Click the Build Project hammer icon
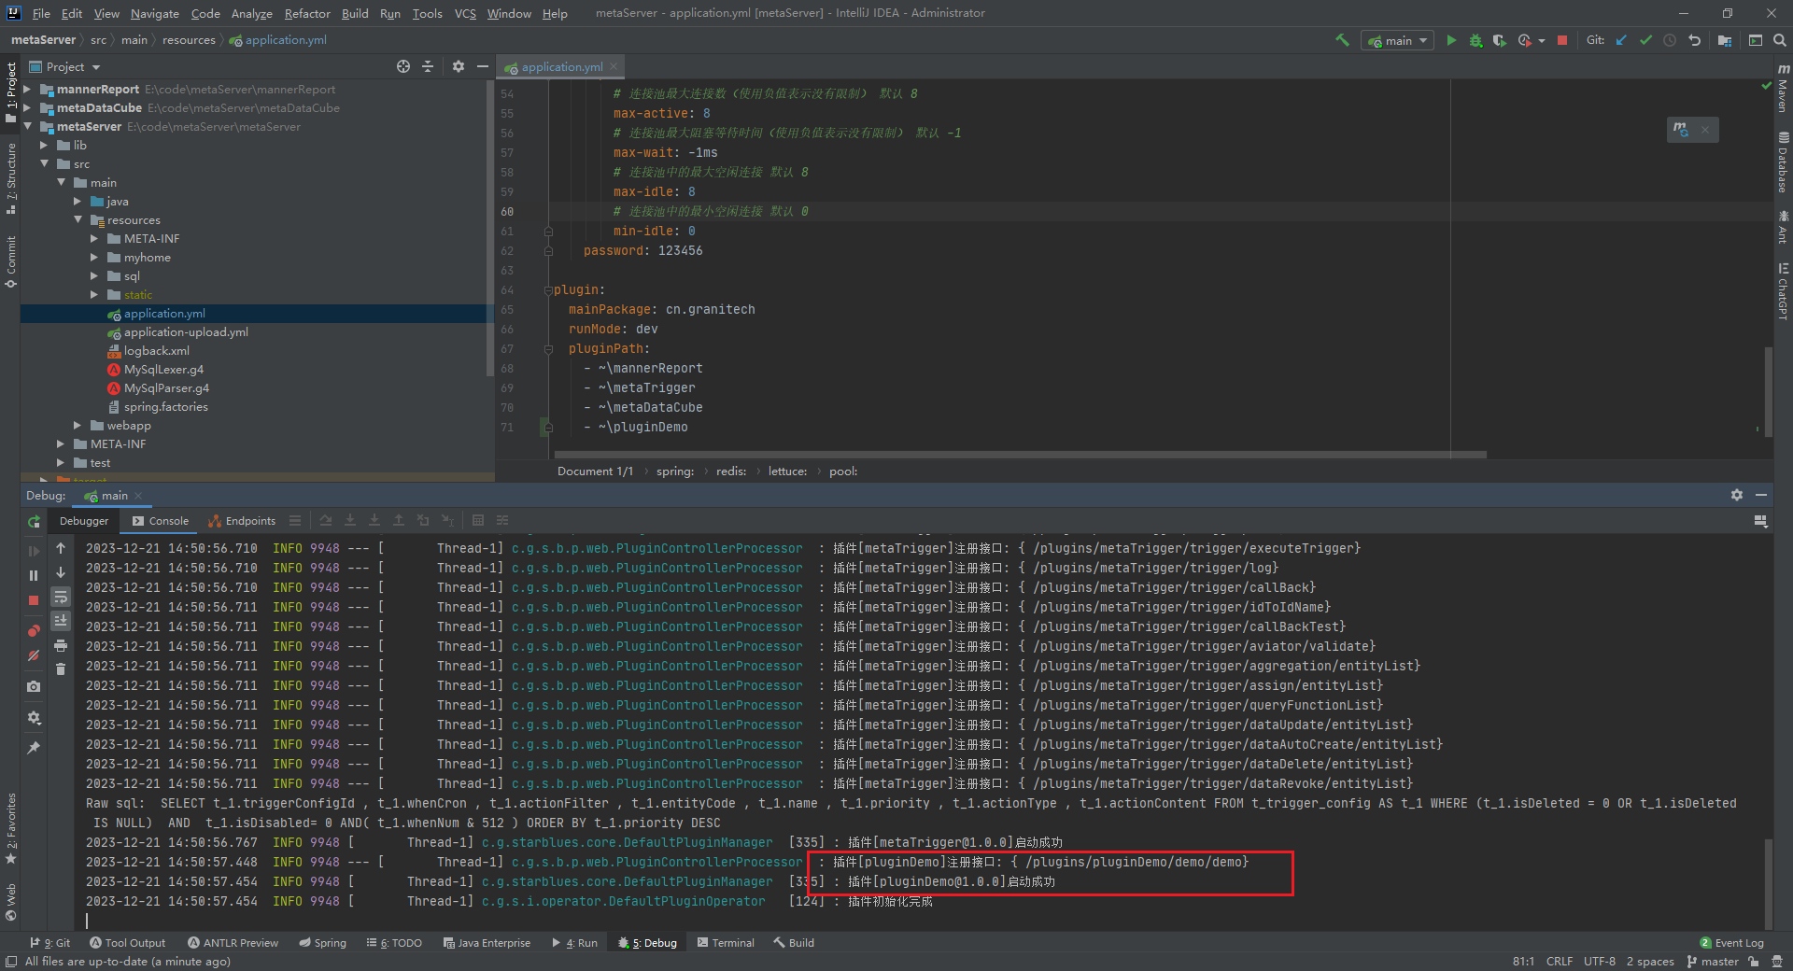This screenshot has width=1793, height=971. [1342, 40]
